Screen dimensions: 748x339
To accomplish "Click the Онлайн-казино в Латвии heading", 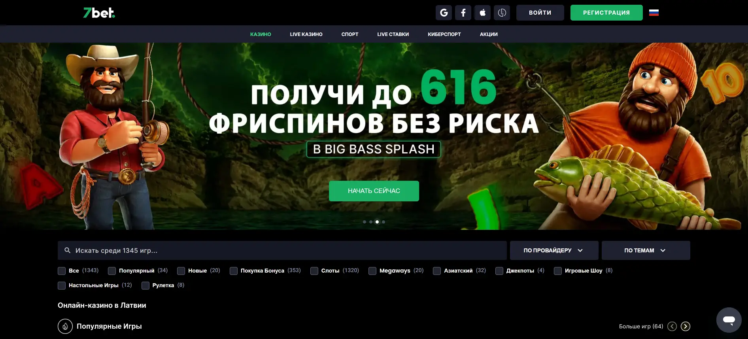I will point(102,305).
